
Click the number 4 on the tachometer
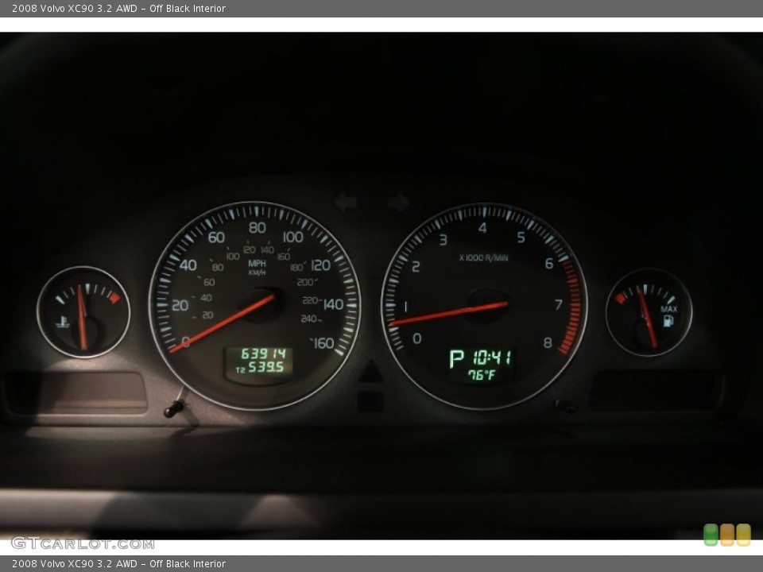coord(482,228)
